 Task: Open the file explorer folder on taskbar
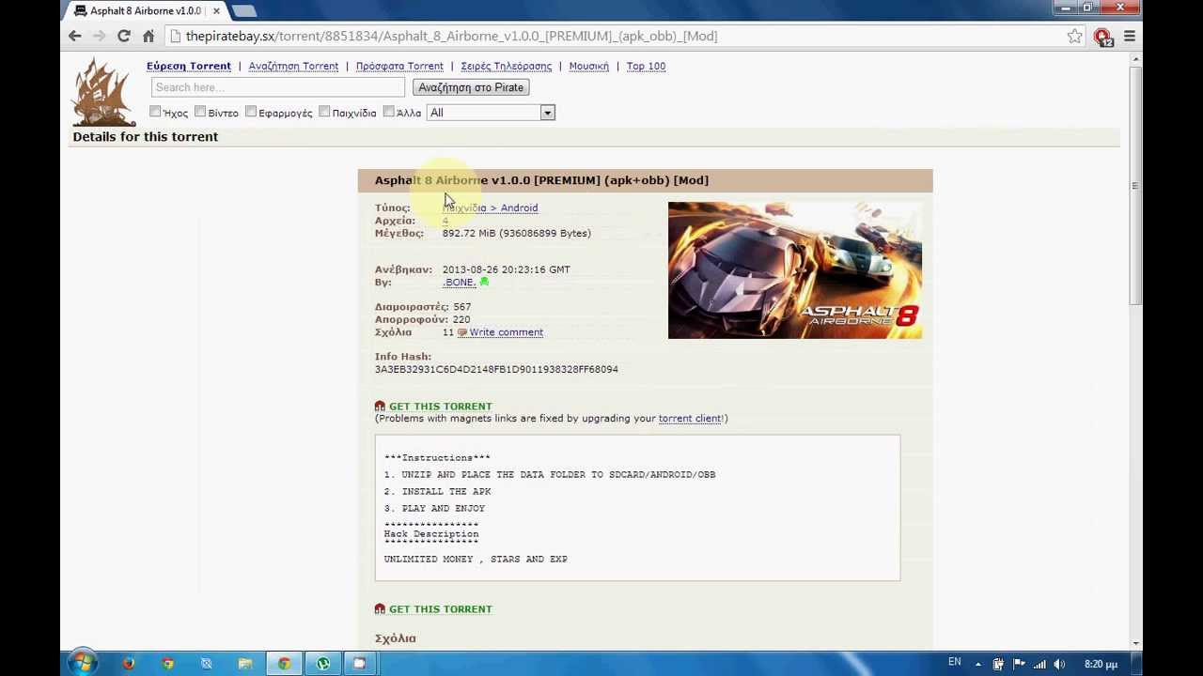245,664
